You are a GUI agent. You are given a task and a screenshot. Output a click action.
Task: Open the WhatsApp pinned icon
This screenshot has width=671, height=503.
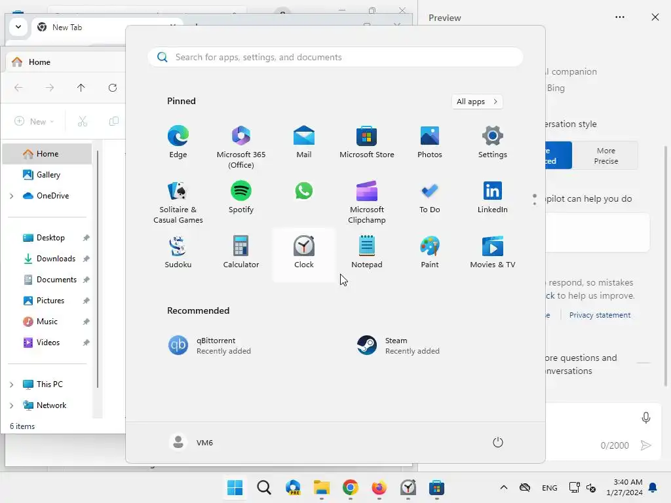304,191
